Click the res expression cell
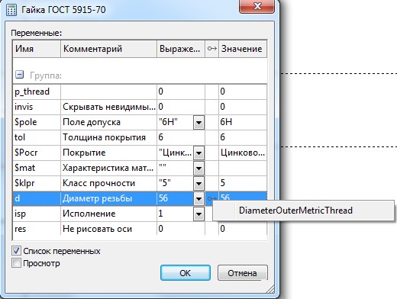Image resolution: width=397 pixels, height=299 pixels. point(181,229)
